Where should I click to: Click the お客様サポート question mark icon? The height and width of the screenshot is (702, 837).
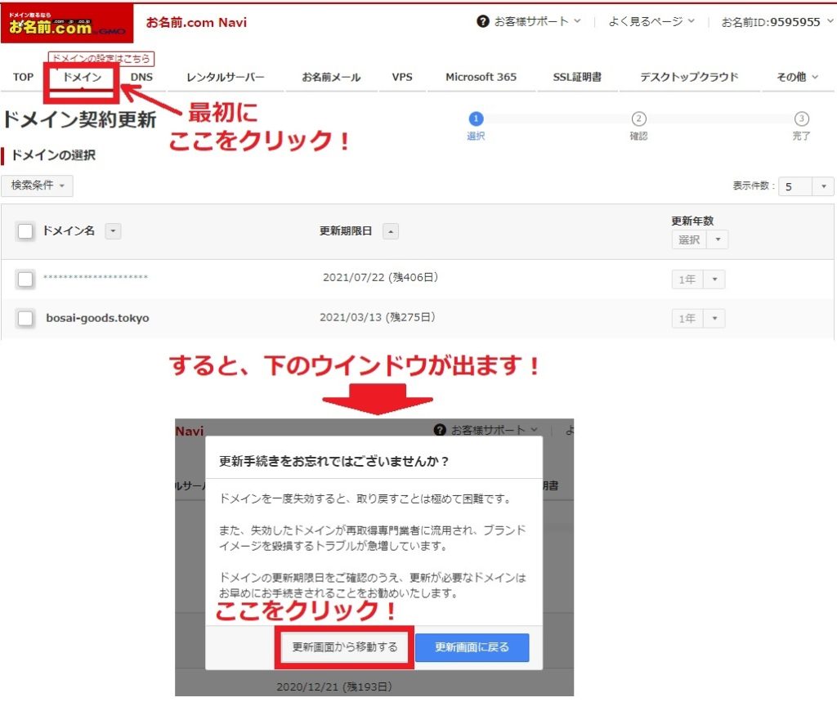point(482,21)
